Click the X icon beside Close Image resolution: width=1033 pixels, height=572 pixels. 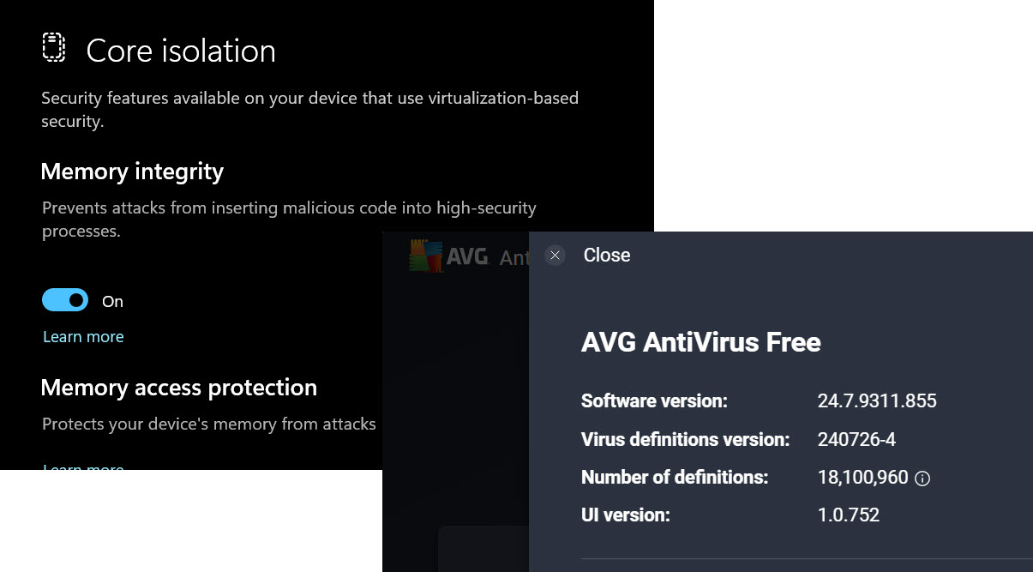pos(556,256)
